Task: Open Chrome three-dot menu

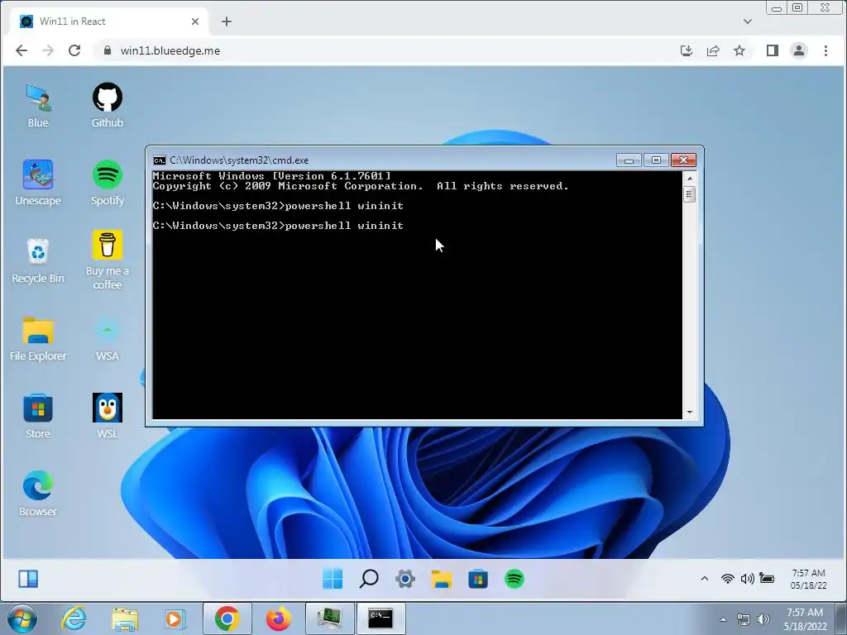Action: tap(825, 50)
